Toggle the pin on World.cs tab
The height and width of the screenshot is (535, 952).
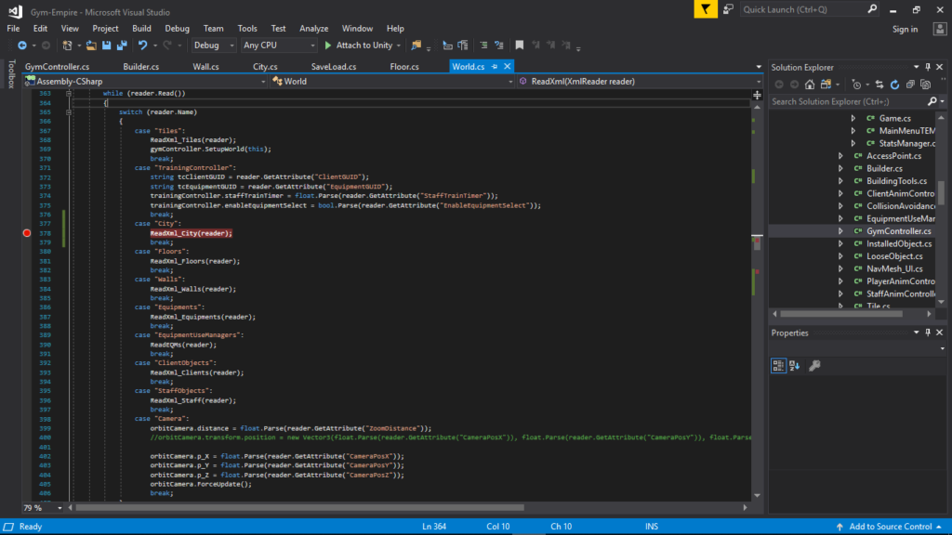[496, 67]
